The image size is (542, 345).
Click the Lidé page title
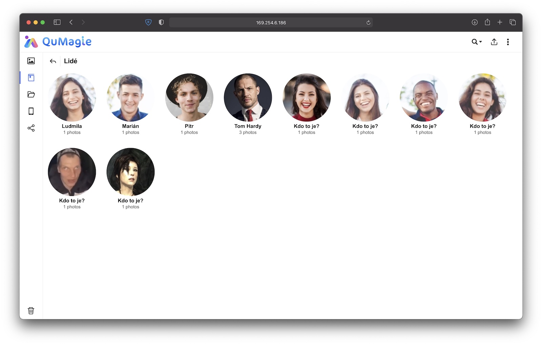click(70, 61)
